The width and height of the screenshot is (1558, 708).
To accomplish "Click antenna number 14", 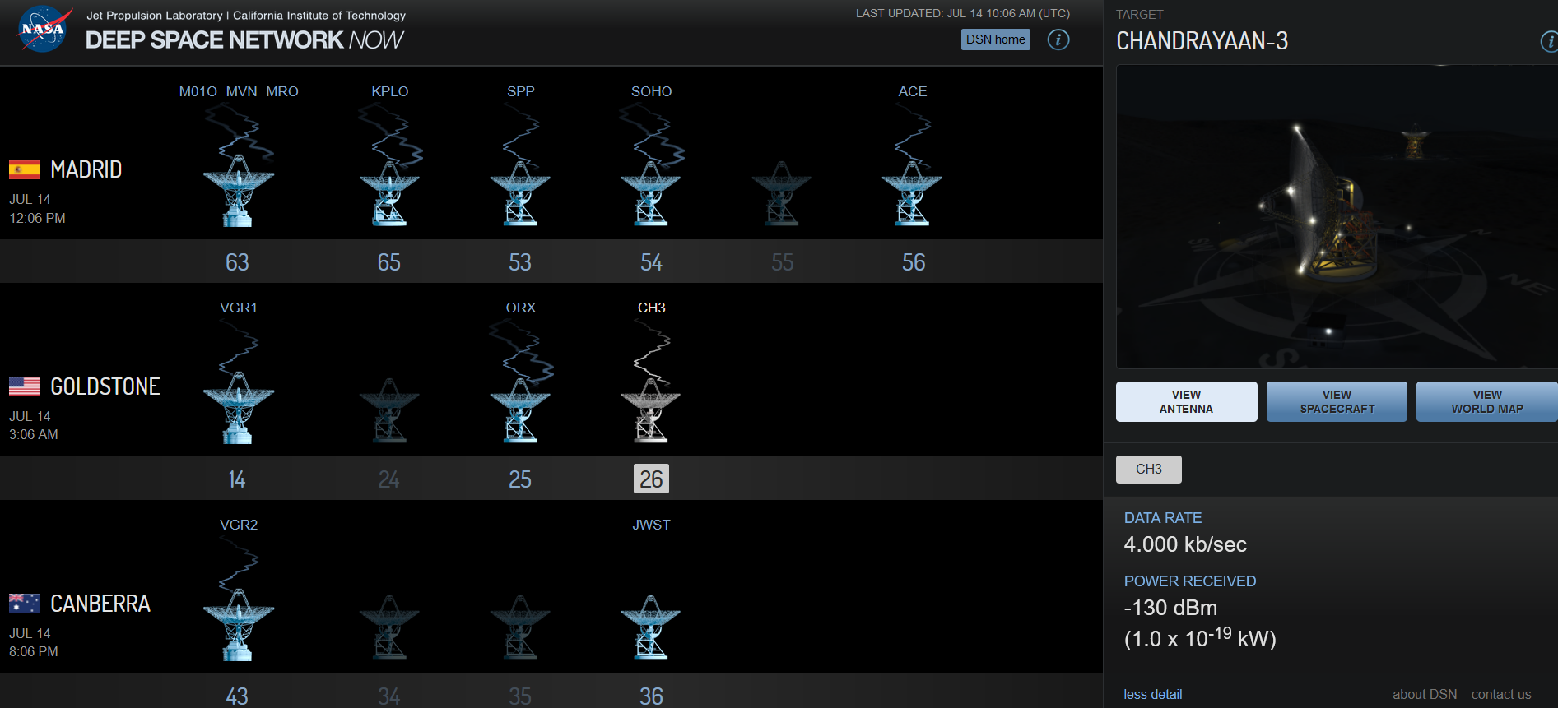I will [237, 479].
